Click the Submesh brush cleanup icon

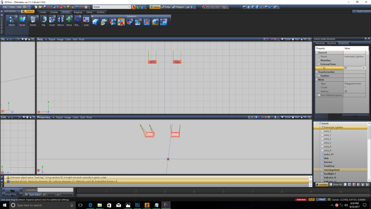click(x=104, y=22)
